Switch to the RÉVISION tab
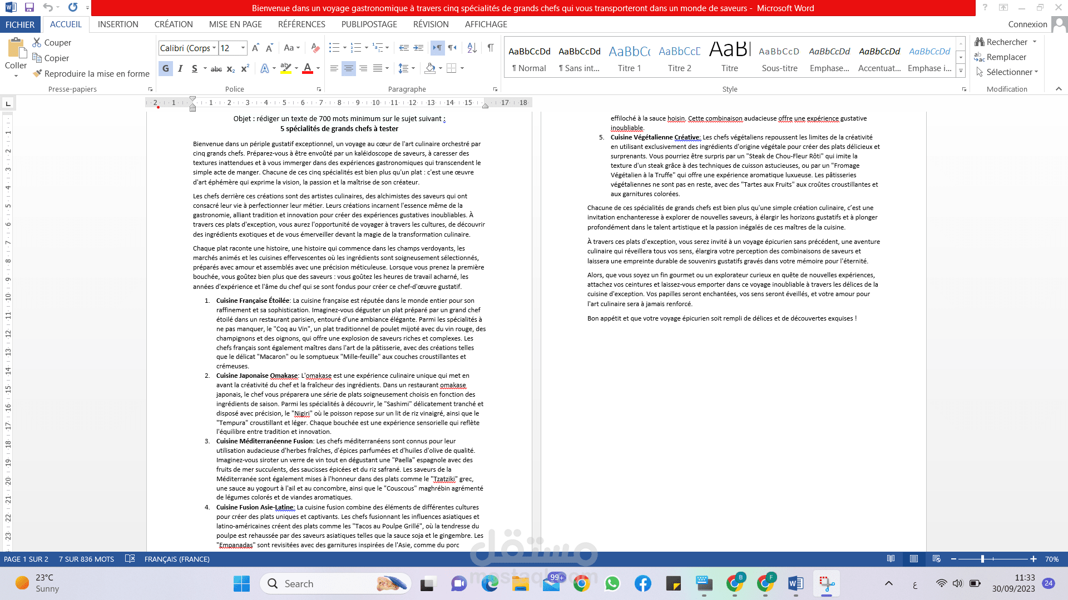The width and height of the screenshot is (1068, 600). (x=431, y=24)
